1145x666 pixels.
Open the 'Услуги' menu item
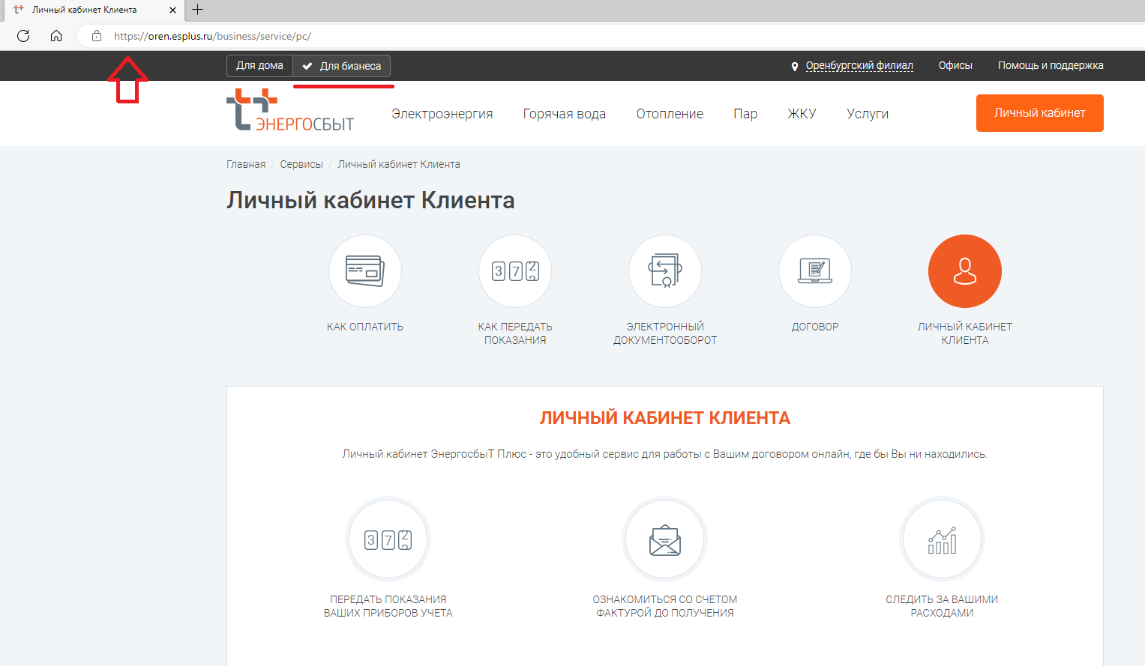(x=868, y=114)
